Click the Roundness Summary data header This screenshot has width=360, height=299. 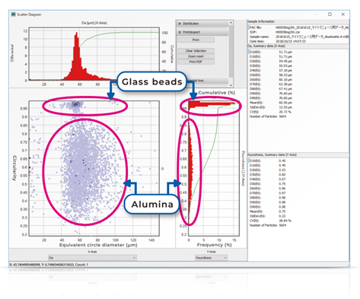tap(298, 154)
